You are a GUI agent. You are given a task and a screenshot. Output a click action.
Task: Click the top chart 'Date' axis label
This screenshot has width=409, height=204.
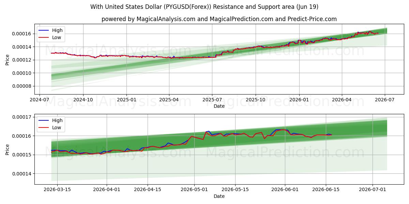coord(219,106)
